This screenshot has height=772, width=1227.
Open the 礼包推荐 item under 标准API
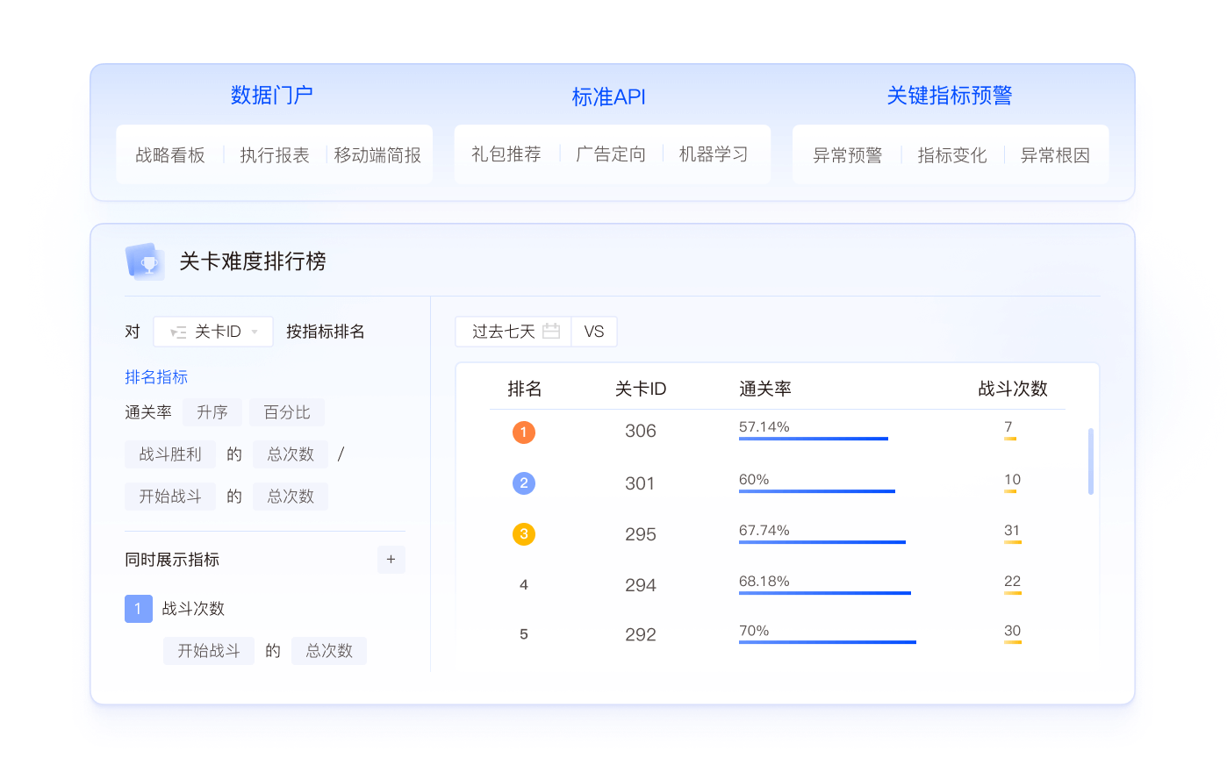506,154
